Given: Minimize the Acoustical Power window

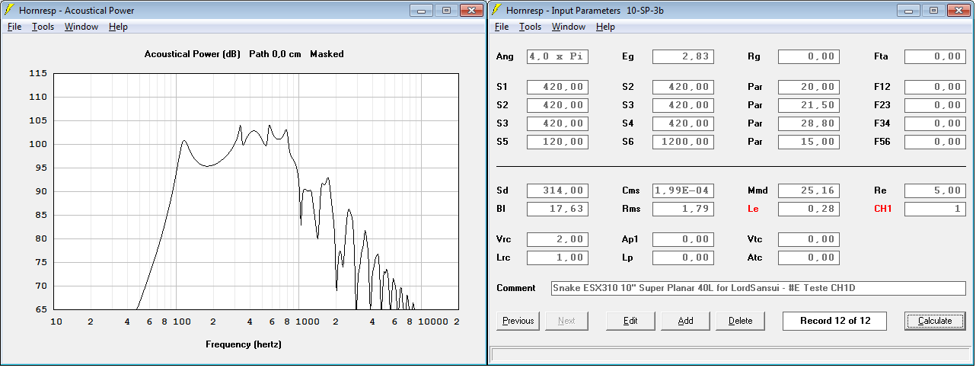Looking at the screenshot, I should [421, 10].
